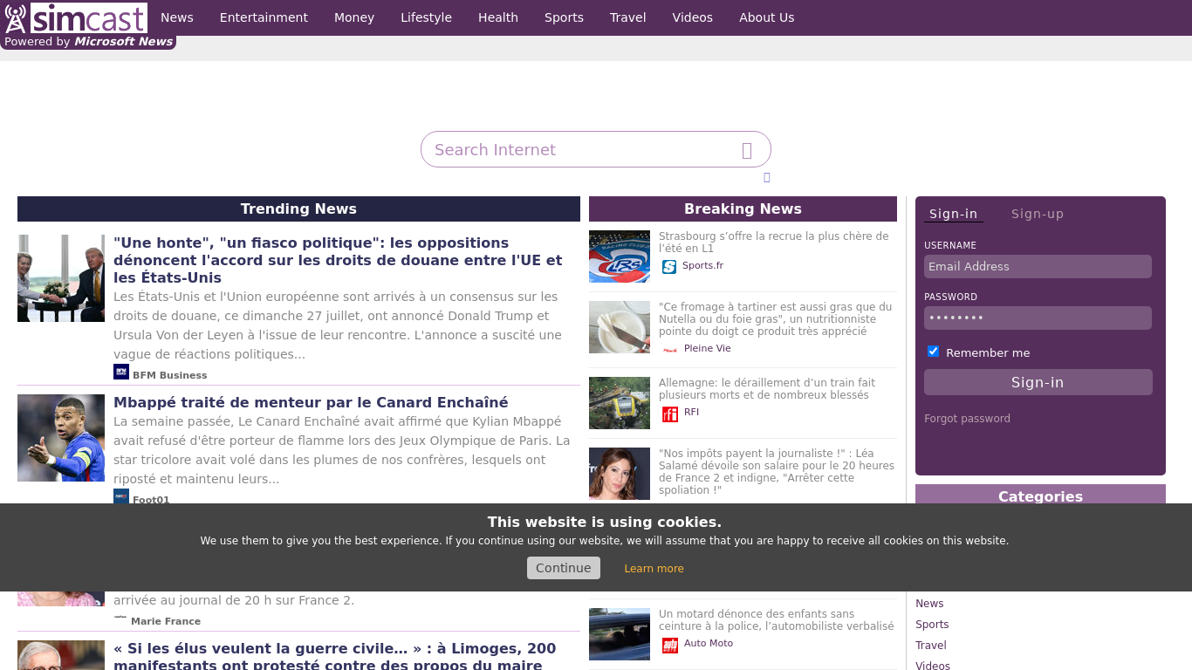Image resolution: width=1192 pixels, height=670 pixels.
Task: Select the Travel category in sidebar
Action: click(x=931, y=646)
